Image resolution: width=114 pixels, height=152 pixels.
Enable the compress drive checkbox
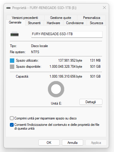(x=12, y=118)
